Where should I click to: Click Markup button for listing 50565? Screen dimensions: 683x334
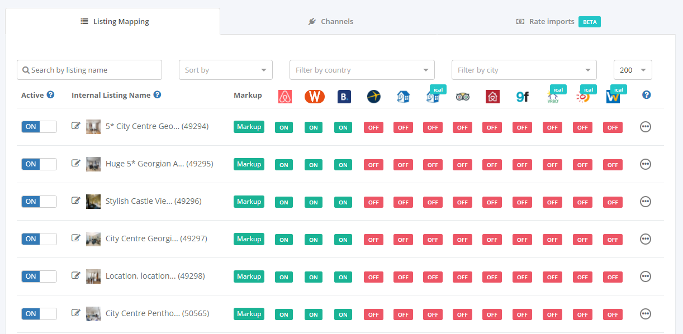(249, 314)
